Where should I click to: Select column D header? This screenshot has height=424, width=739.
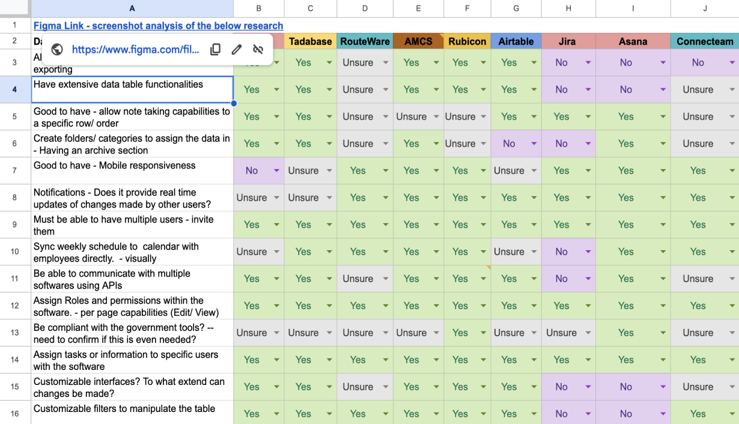(x=365, y=8)
